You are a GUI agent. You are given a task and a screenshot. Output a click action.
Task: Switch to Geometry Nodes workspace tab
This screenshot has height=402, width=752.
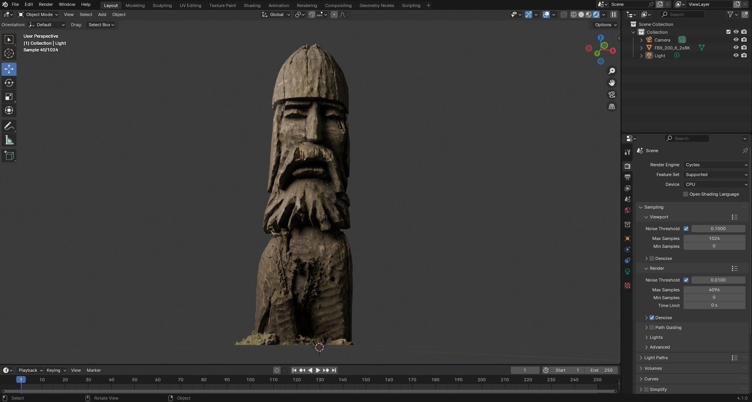click(377, 5)
